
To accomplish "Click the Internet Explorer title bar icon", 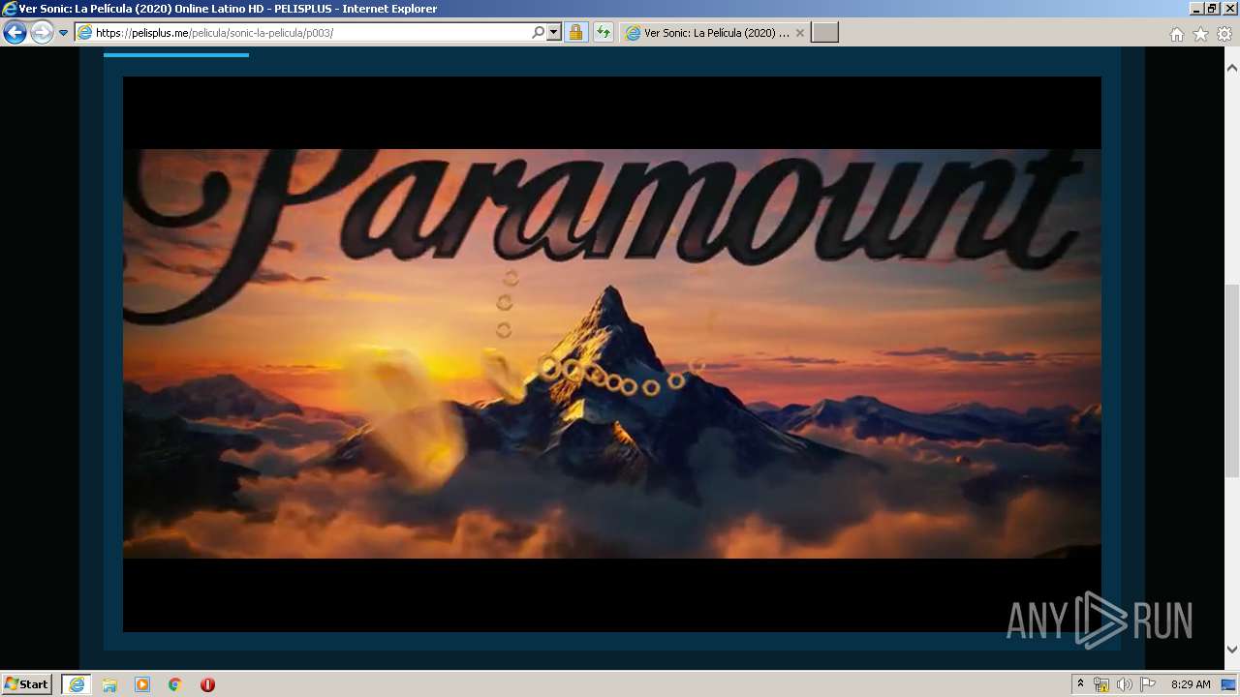I will click(x=10, y=9).
